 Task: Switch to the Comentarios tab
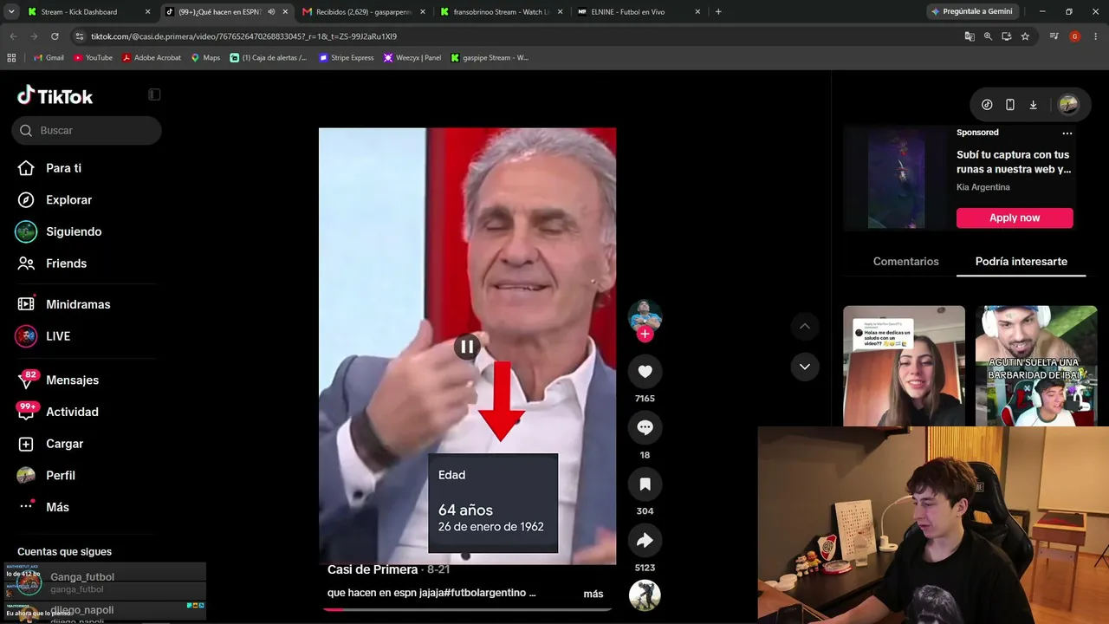(905, 262)
